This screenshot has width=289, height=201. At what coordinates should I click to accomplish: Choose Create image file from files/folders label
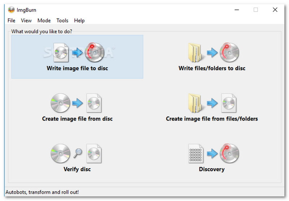[x=212, y=119]
